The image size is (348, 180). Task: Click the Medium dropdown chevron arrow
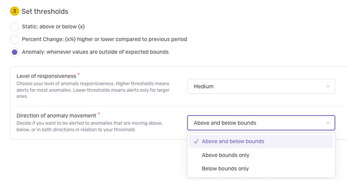[x=328, y=87]
